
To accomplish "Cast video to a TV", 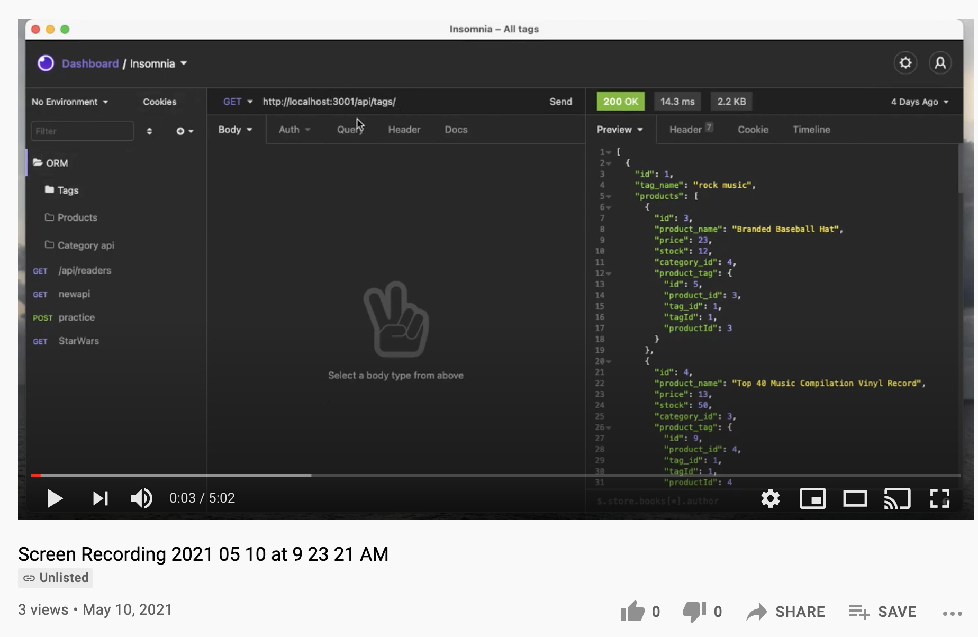I will coord(897,498).
